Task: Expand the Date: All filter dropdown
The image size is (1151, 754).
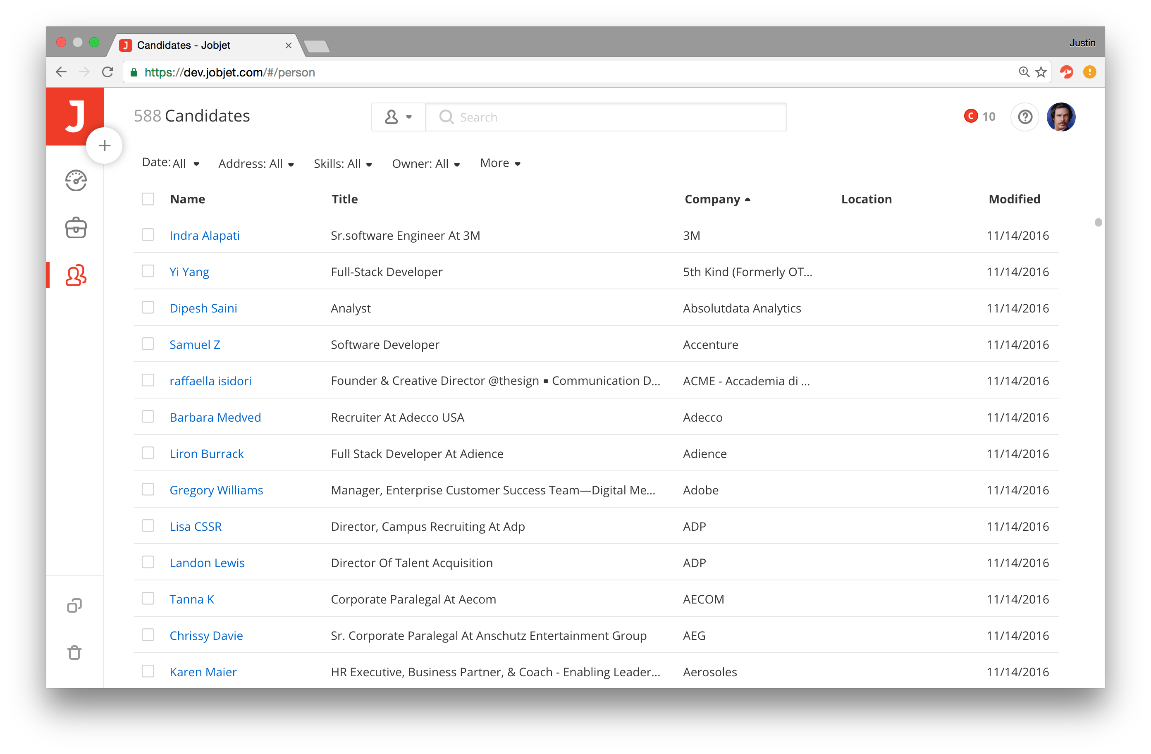Action: click(170, 163)
